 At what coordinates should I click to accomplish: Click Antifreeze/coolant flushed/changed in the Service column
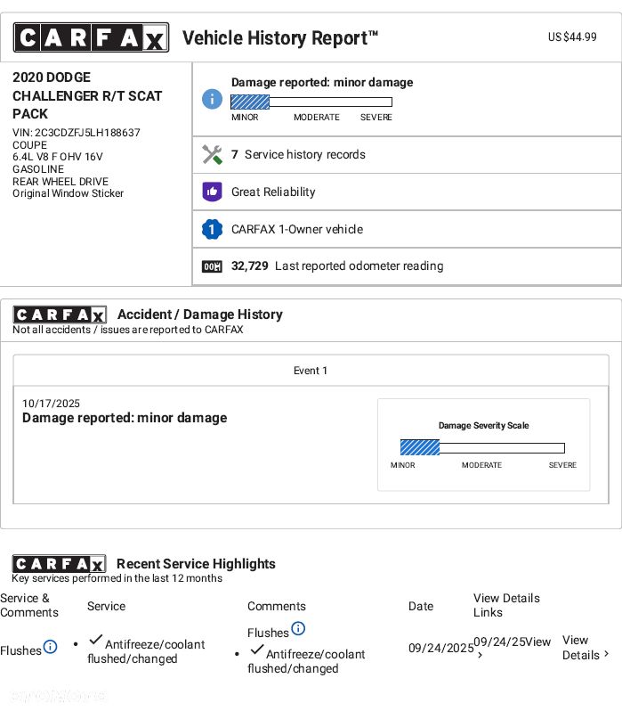coord(146,651)
